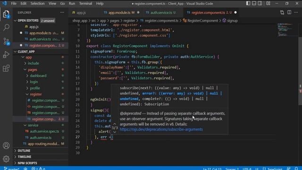
Task: Open the Accounts menu icon
Action: pyautogui.click(x=6, y=145)
